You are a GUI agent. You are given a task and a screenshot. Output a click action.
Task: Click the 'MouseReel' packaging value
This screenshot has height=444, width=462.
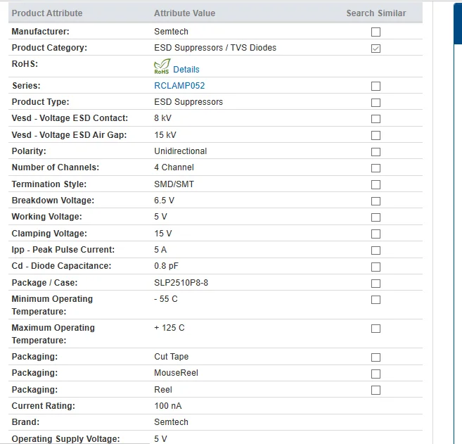point(177,373)
